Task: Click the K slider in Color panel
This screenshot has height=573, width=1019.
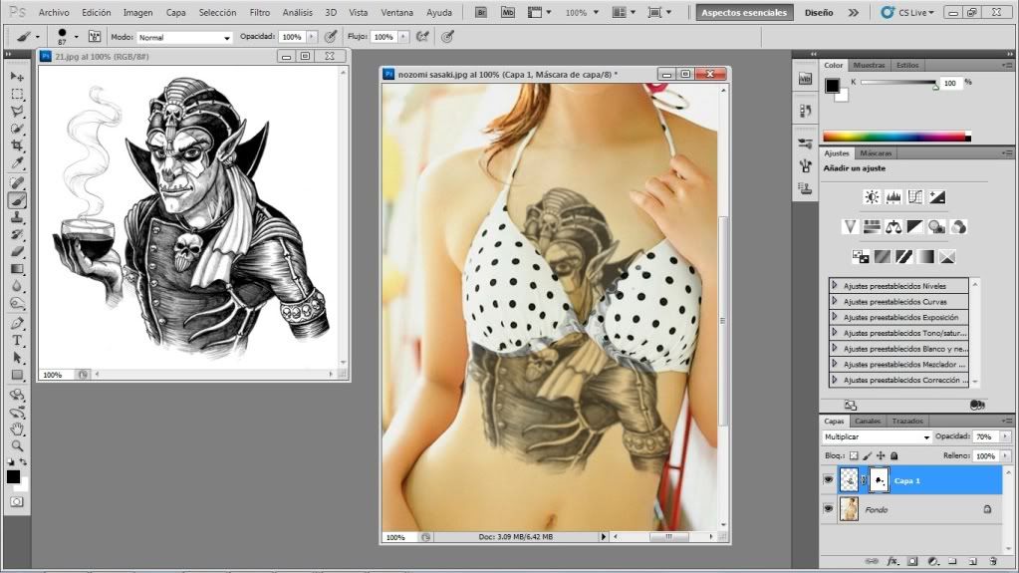Action: point(899,83)
